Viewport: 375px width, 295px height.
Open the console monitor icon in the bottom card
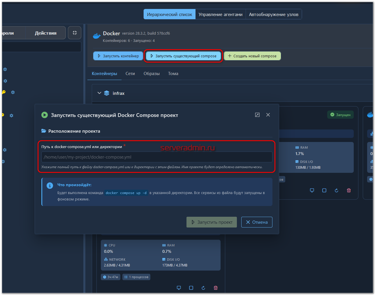179,288
